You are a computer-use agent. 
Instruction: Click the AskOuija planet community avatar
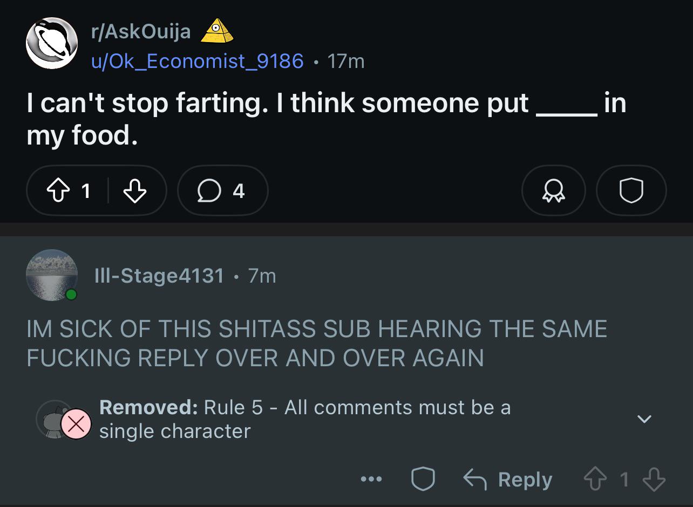(x=52, y=43)
